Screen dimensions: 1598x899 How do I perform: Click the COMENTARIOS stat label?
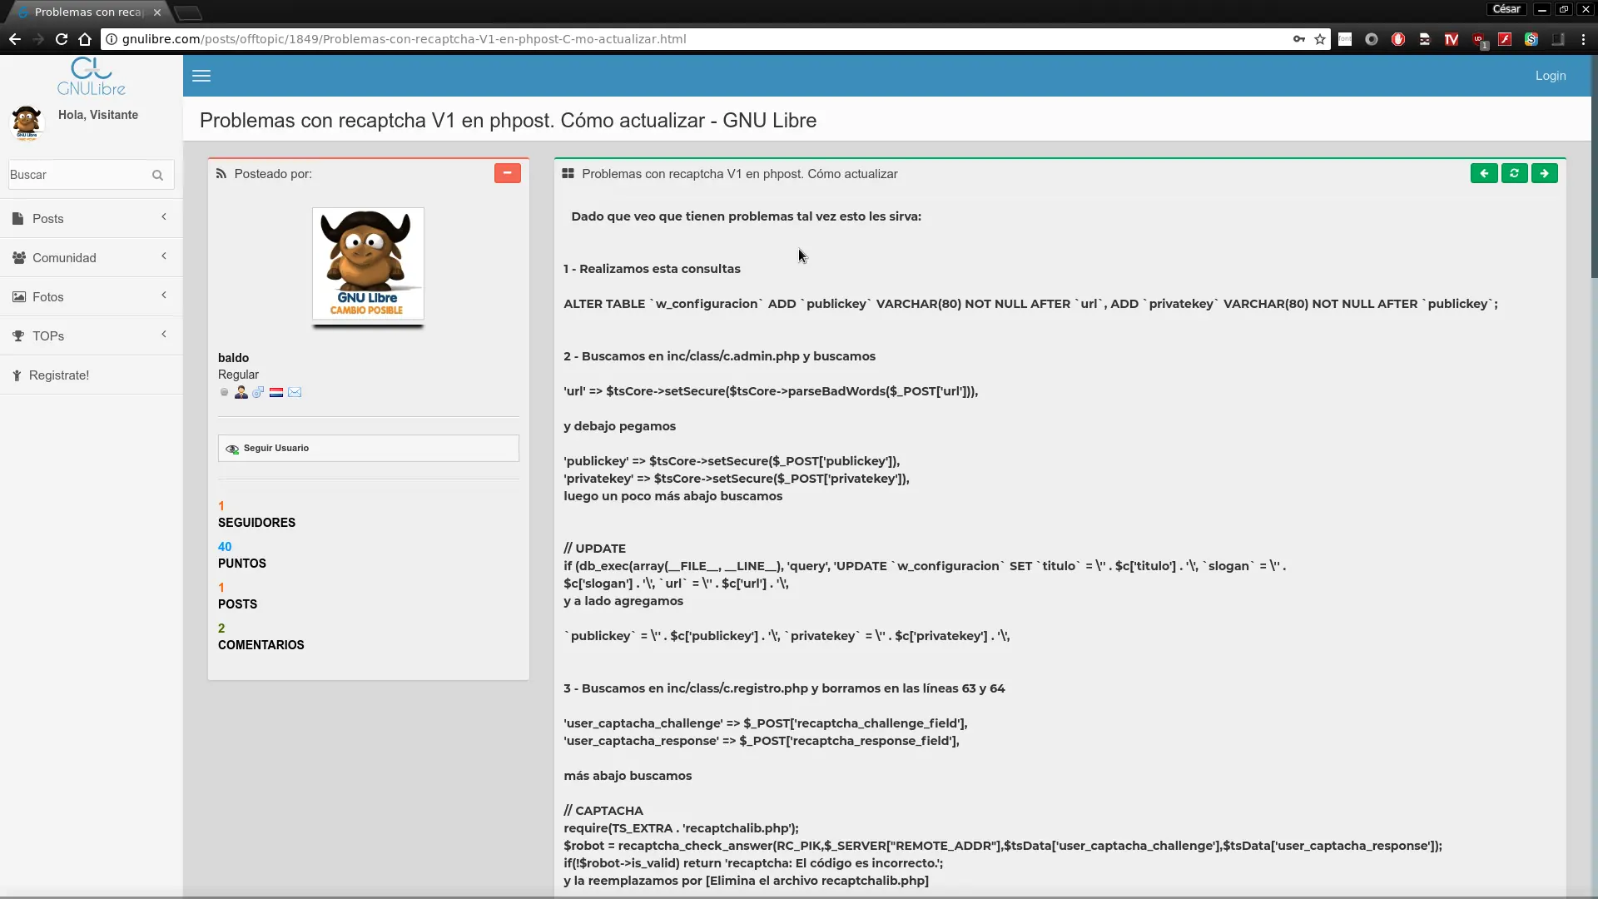click(261, 645)
